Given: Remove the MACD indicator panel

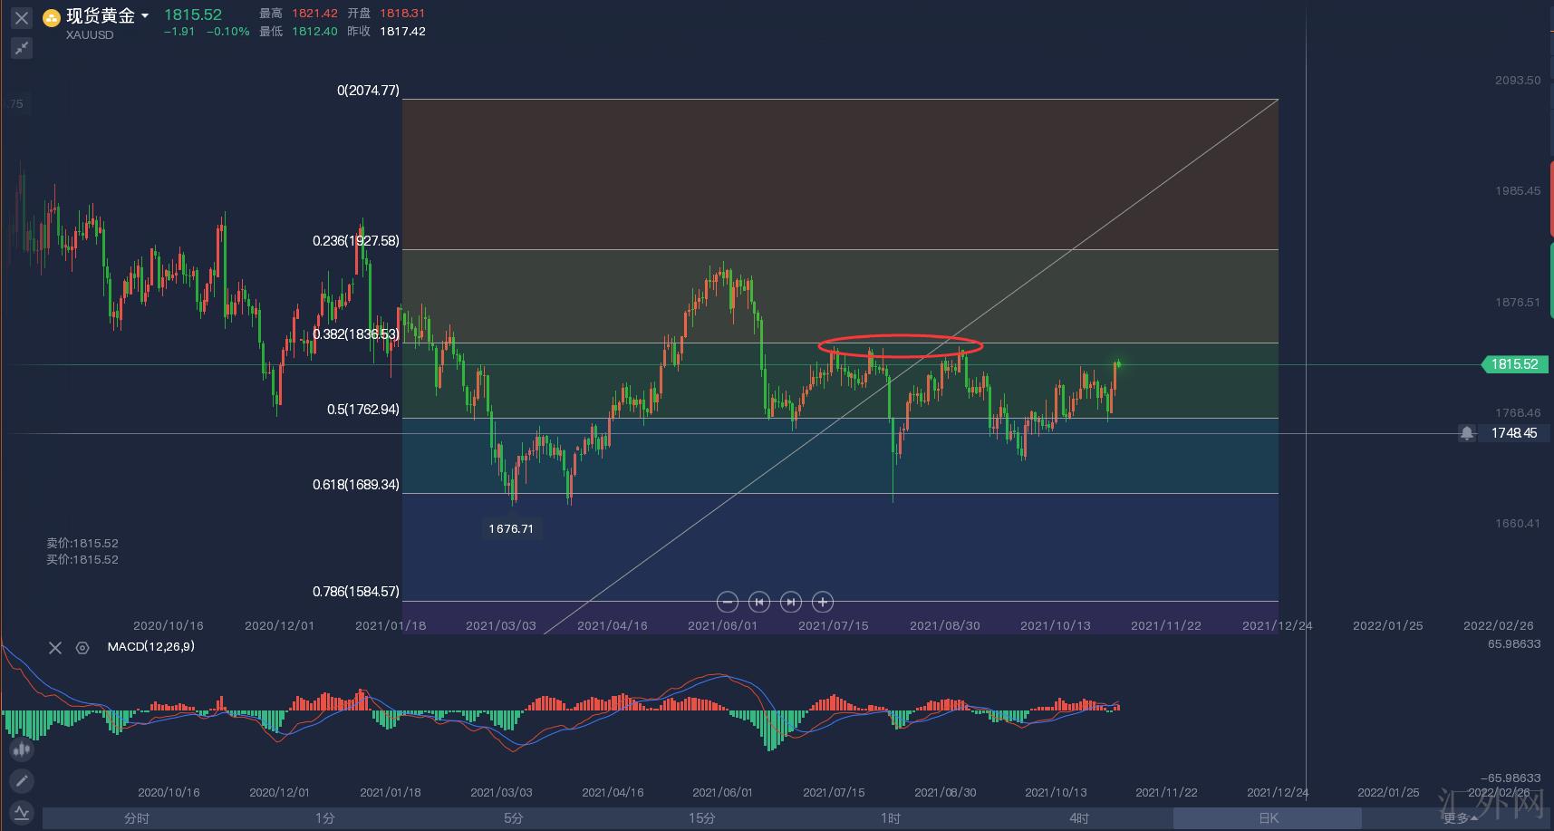Looking at the screenshot, I should coord(55,647).
